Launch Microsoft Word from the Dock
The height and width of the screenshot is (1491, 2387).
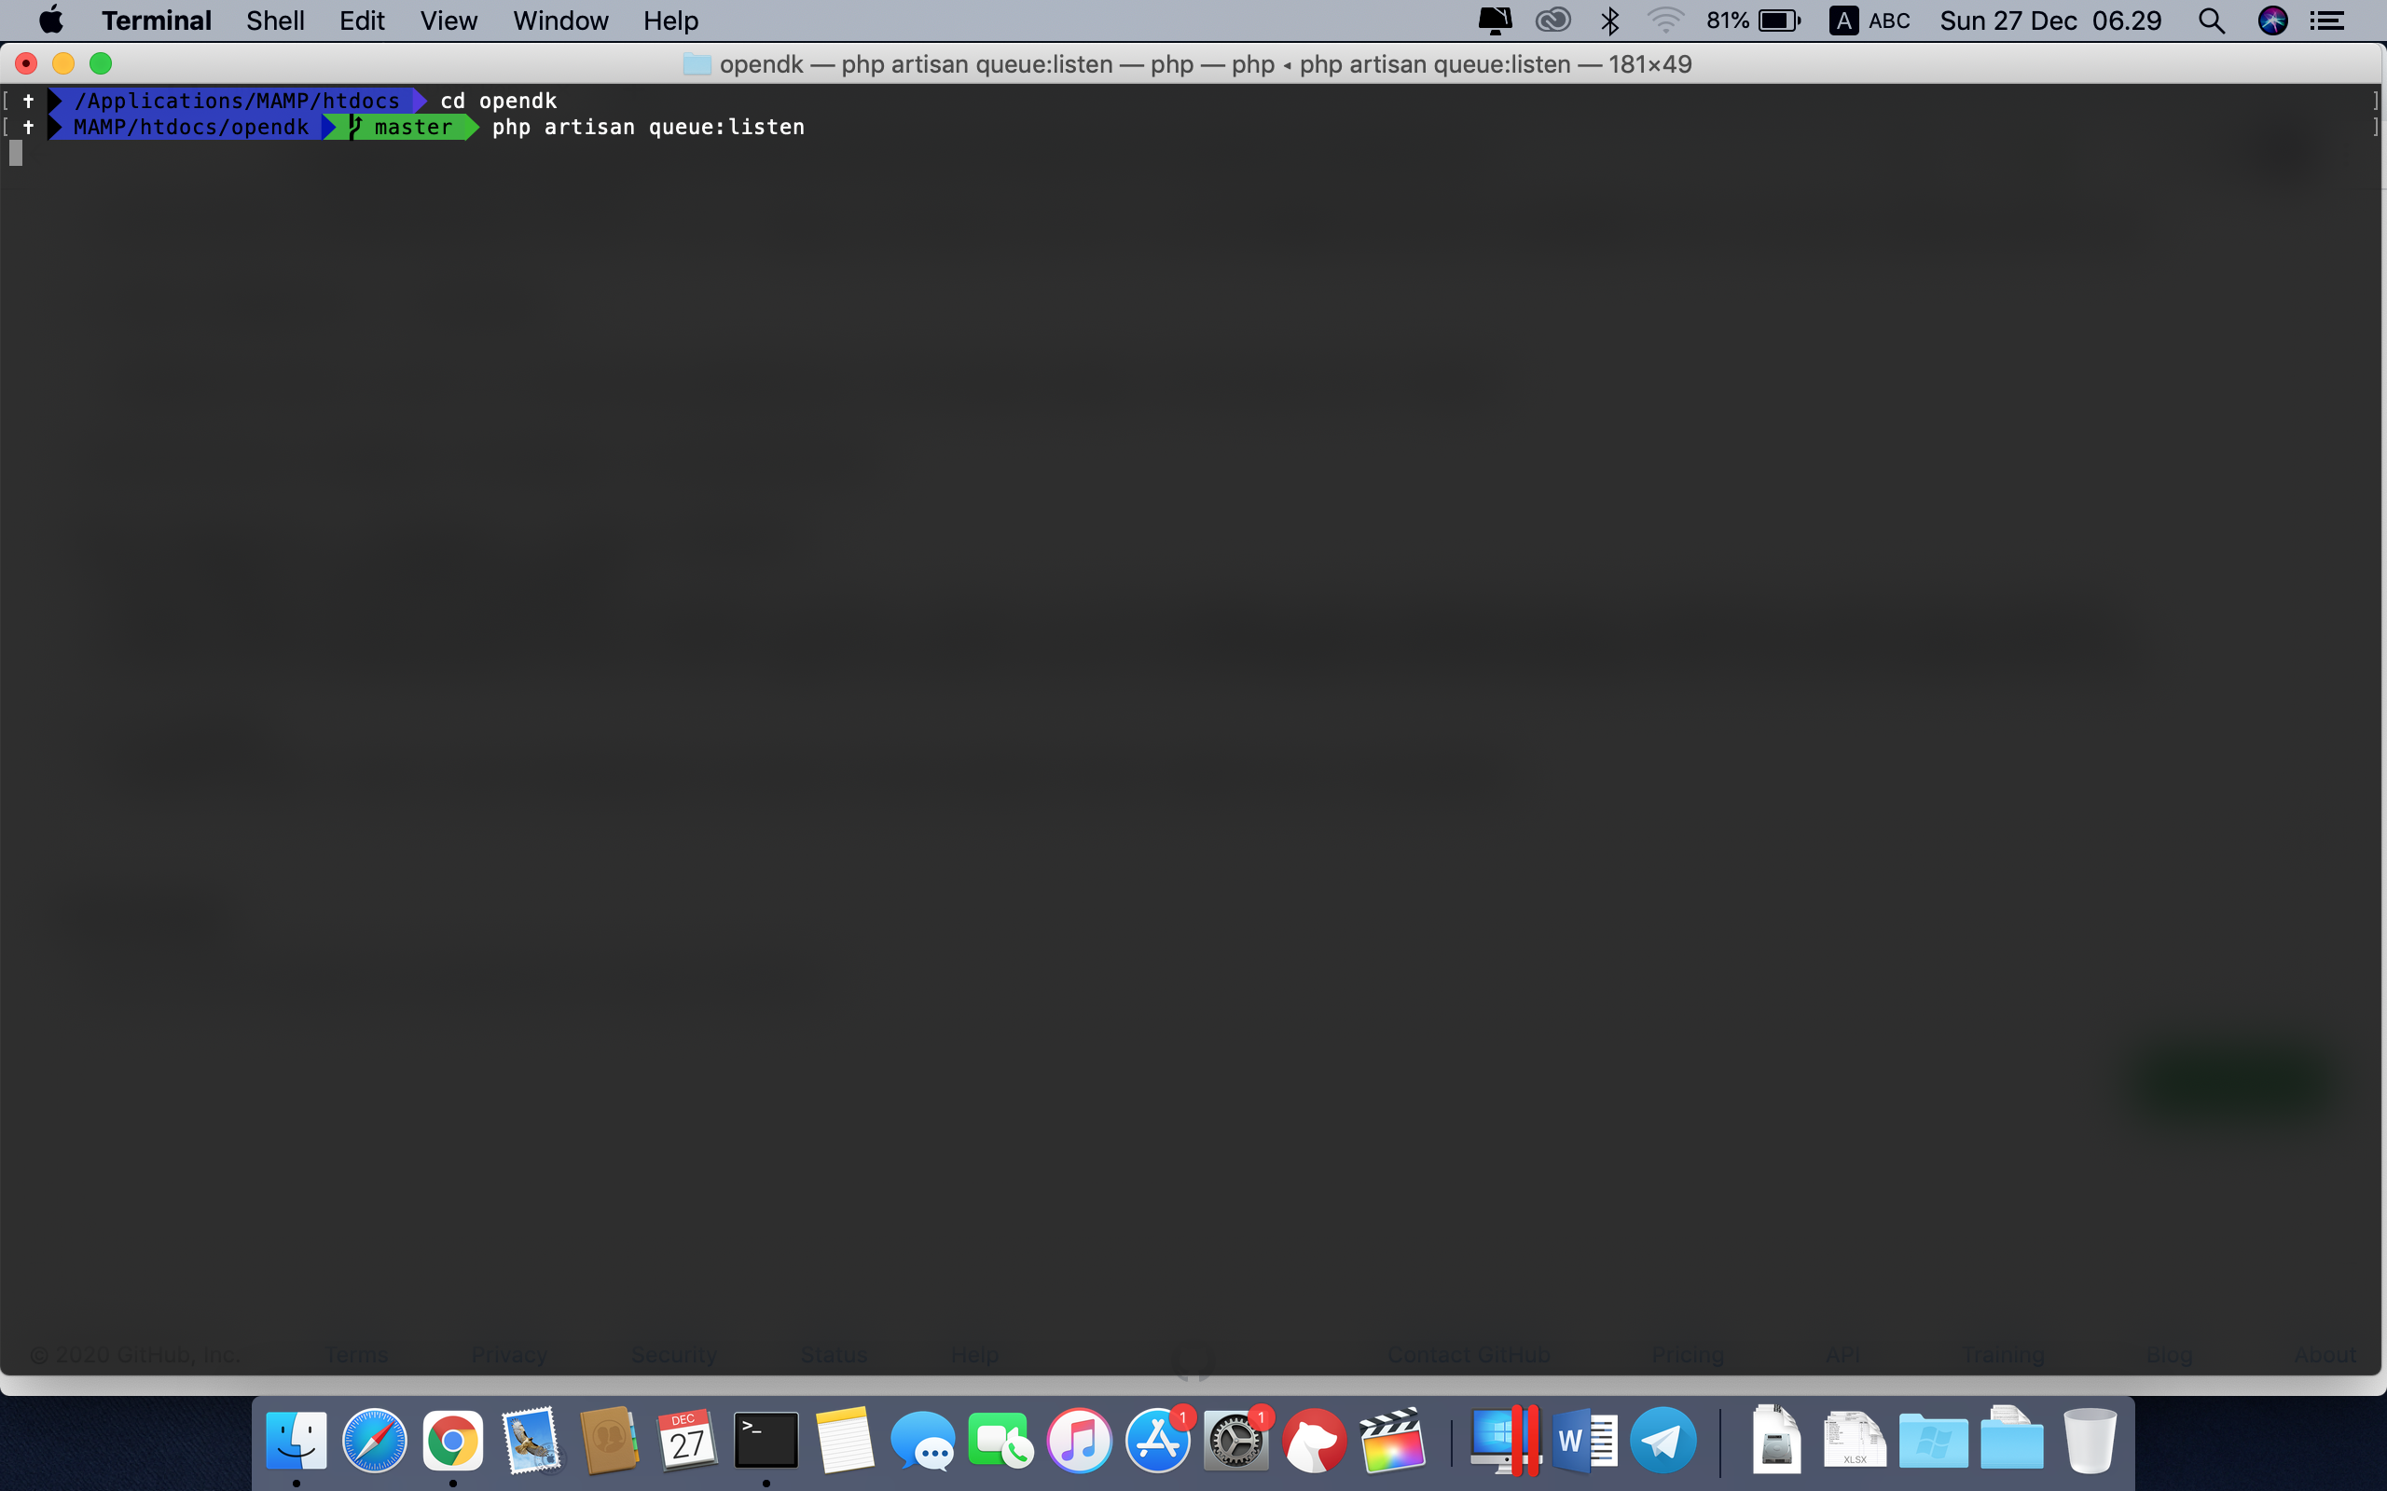pyautogui.click(x=1584, y=1442)
